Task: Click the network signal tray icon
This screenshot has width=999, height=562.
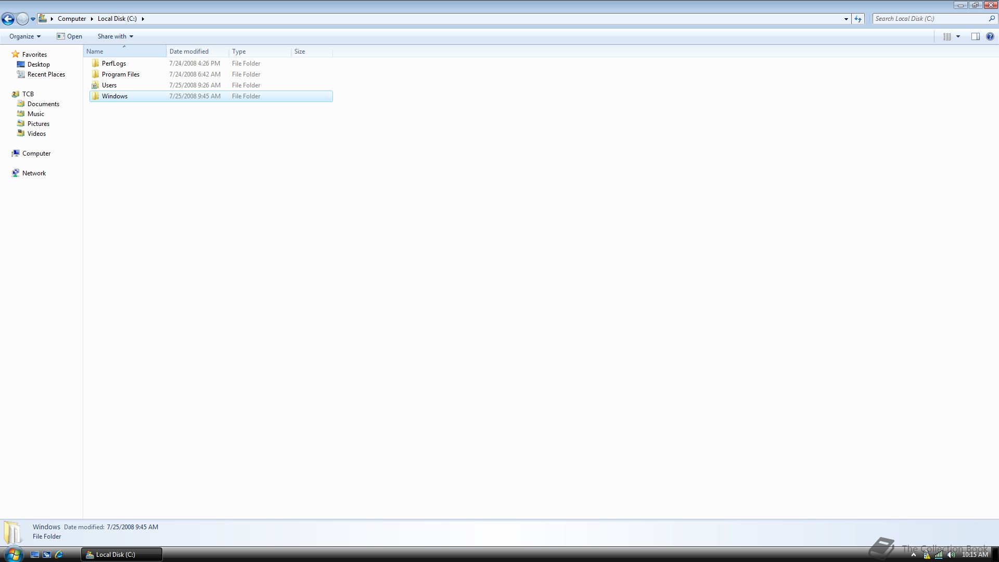Action: coord(939,555)
